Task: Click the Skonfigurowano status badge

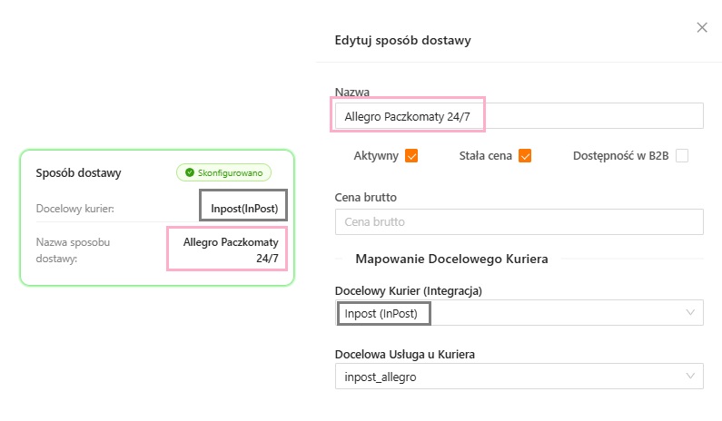Action: [x=223, y=172]
